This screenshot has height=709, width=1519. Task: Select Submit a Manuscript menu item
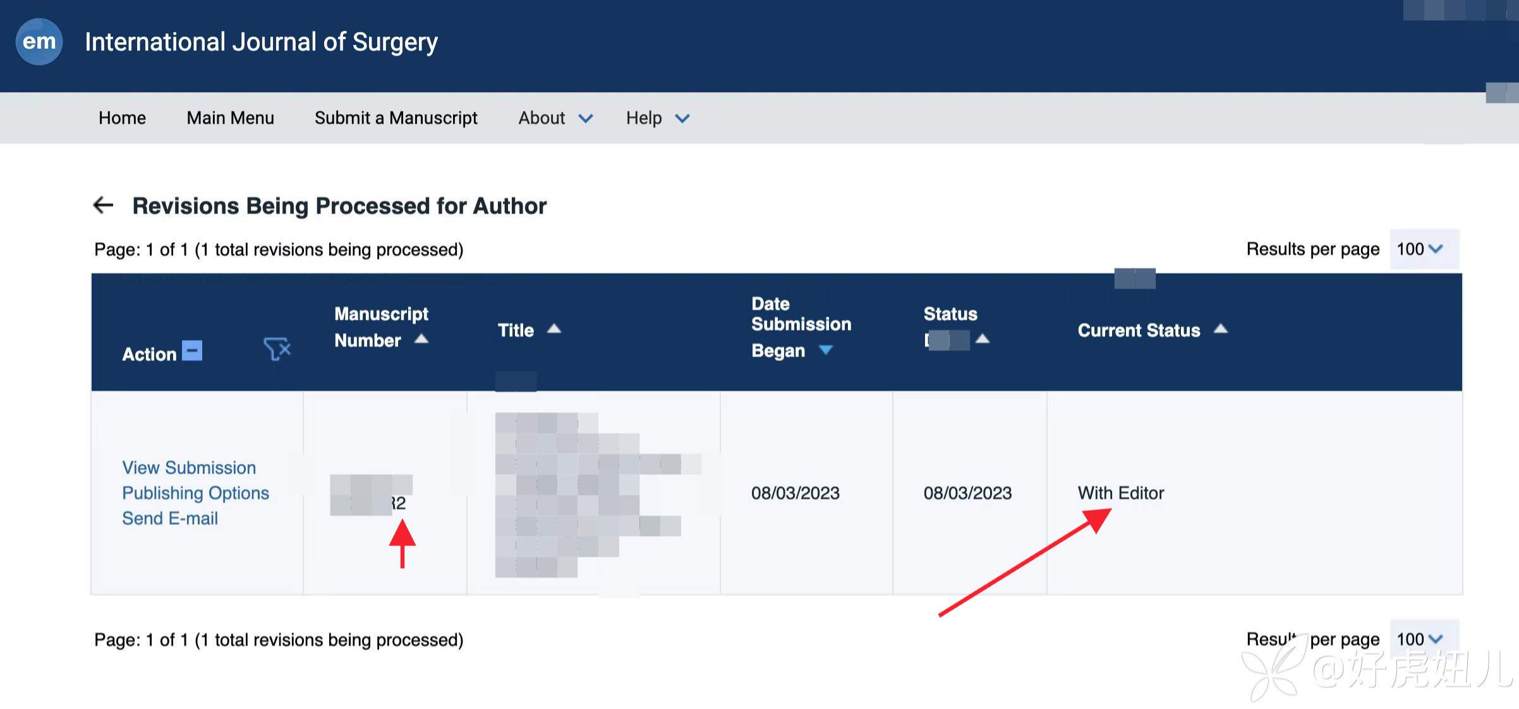(x=396, y=118)
